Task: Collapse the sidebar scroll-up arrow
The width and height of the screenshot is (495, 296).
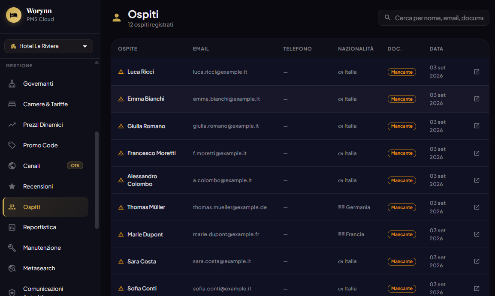Action: pyautogui.click(x=97, y=63)
